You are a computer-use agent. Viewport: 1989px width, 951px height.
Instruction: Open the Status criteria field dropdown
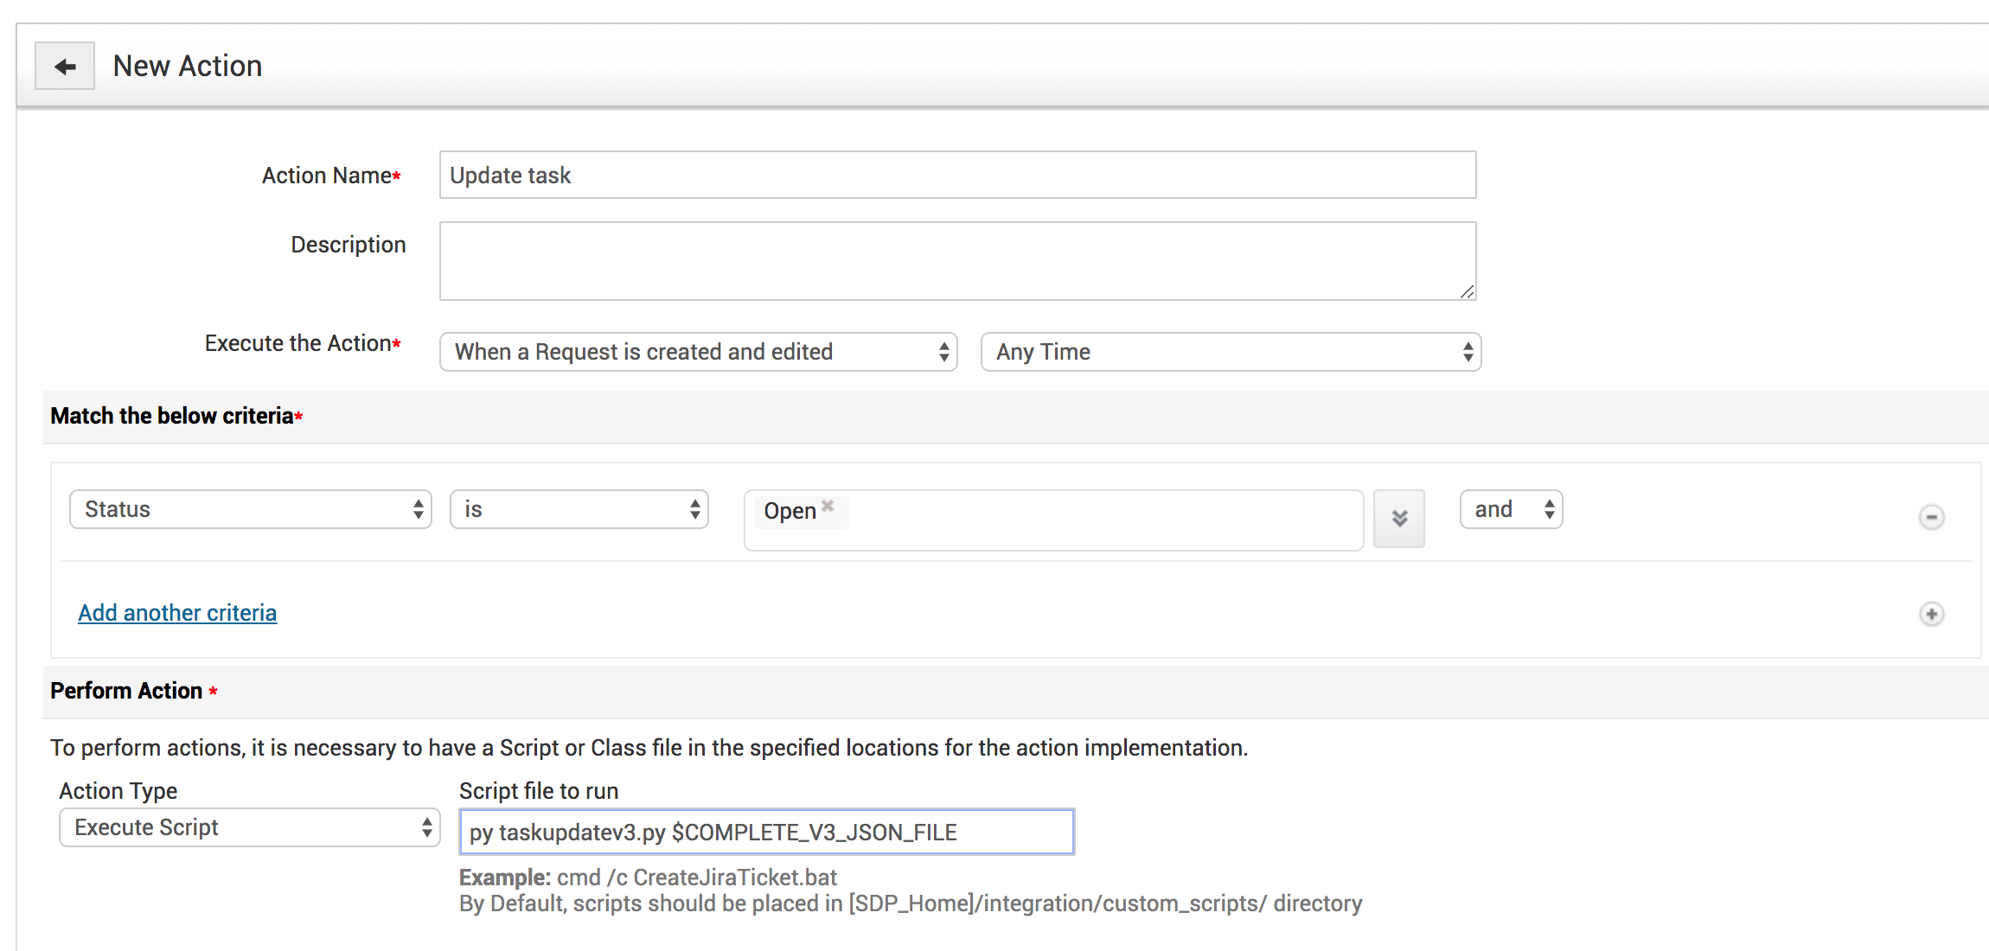[x=250, y=509]
